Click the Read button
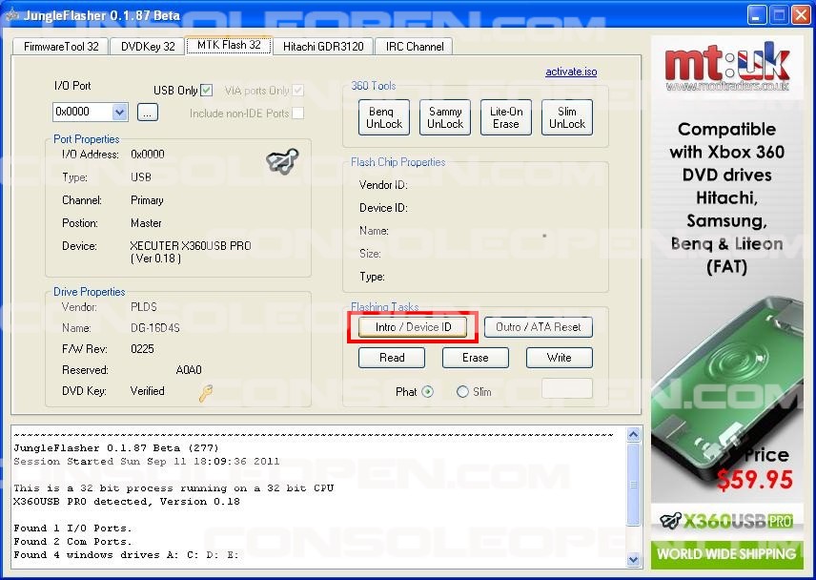This screenshot has height=580, width=816. tap(392, 358)
